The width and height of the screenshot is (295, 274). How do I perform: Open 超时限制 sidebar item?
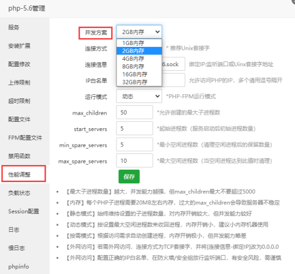[x=19, y=101]
